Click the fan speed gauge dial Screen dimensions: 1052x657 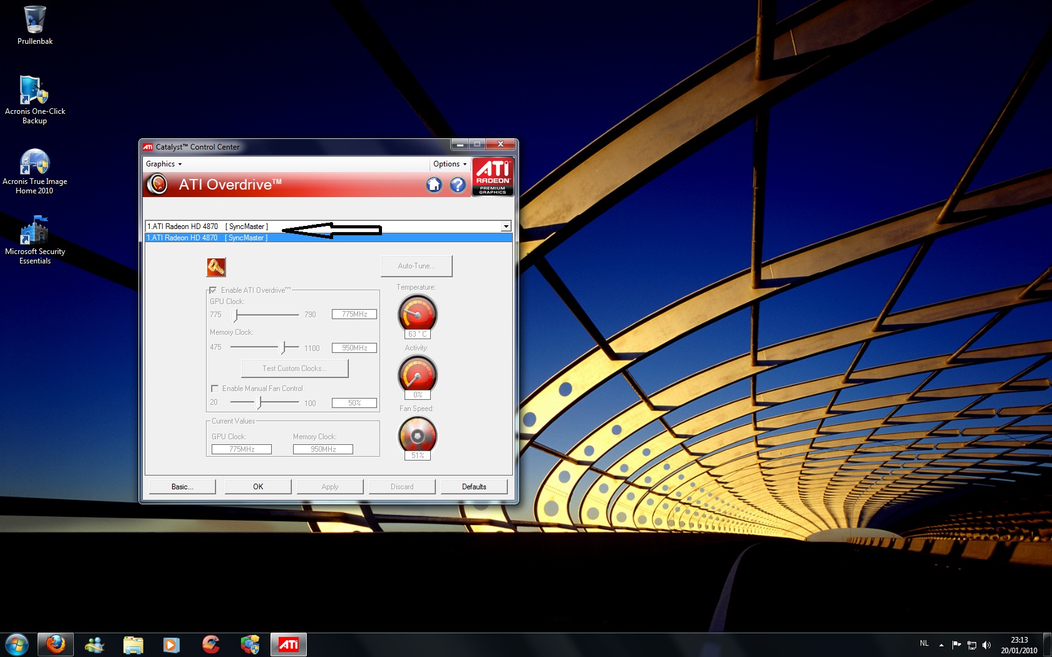coord(418,435)
